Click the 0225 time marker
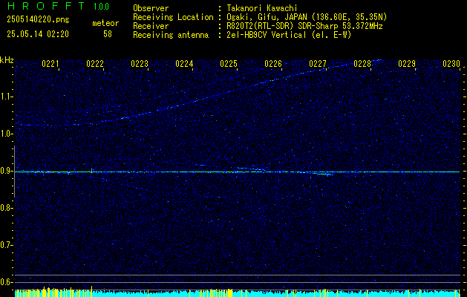The image size is (467, 297). tap(229, 64)
